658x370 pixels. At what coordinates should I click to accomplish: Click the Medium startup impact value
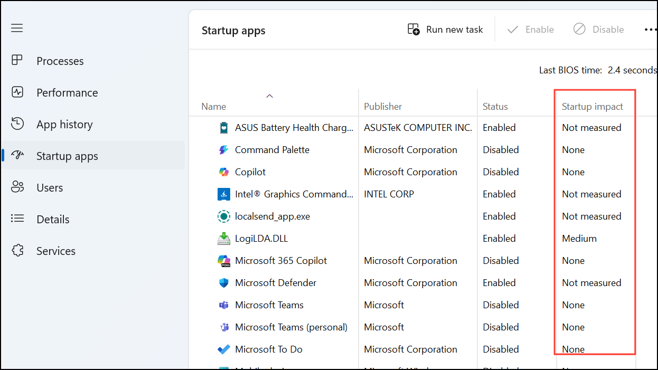(579, 239)
